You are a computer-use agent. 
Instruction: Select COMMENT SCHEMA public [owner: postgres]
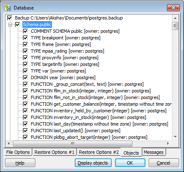pyautogui.click(x=75, y=31)
